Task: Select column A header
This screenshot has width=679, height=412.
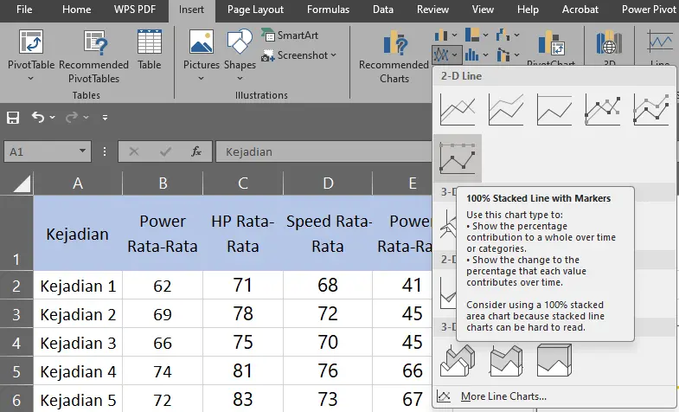Action: [78, 183]
